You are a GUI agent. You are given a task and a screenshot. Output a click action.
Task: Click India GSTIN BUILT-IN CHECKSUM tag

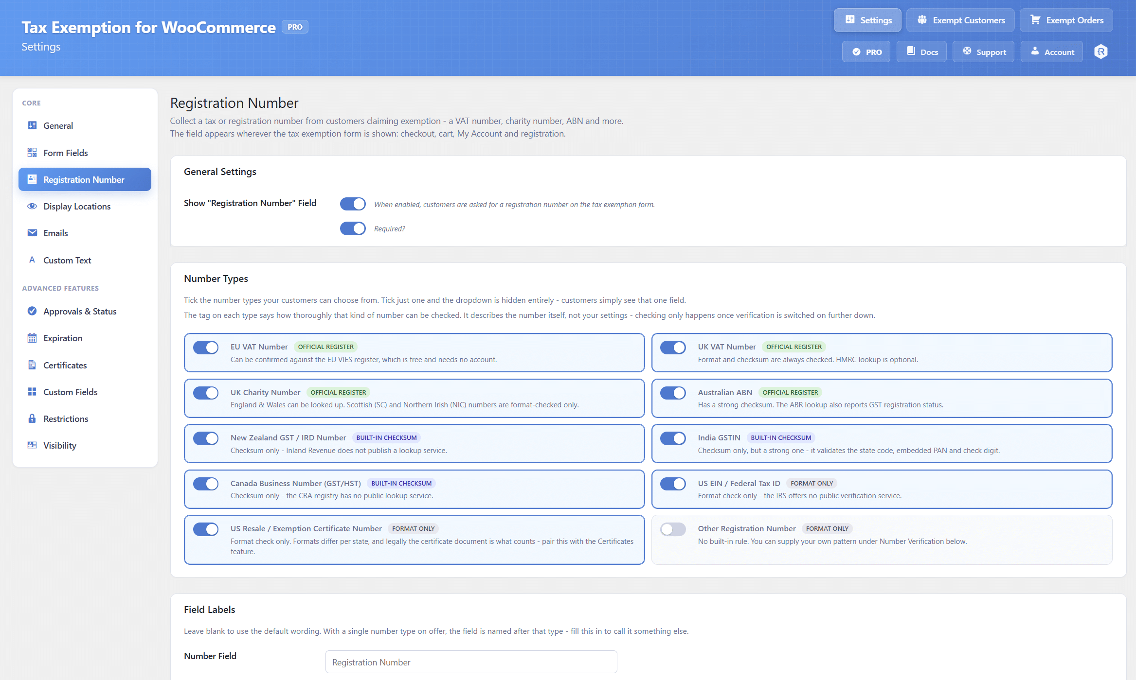781,437
